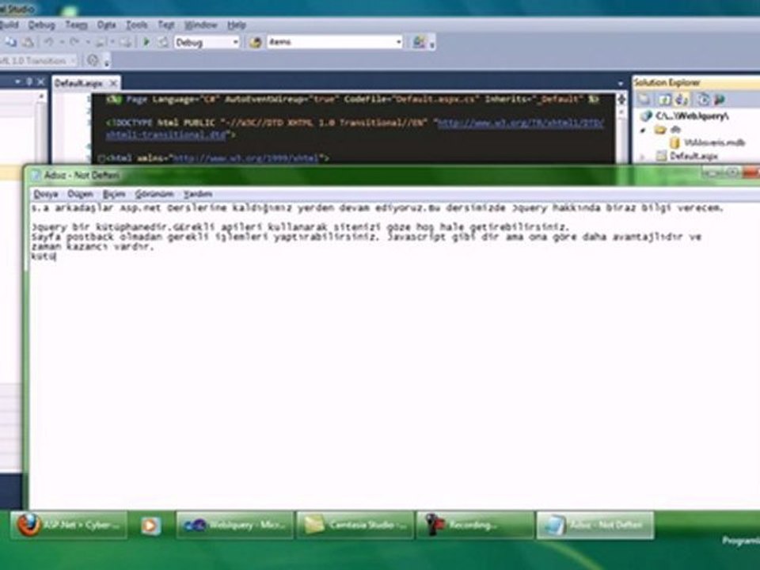Open the Debug configuration dropdown

click(207, 43)
